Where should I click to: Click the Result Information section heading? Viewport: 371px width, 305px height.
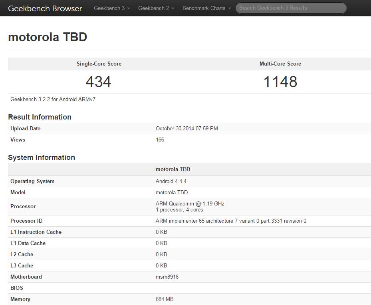coord(40,117)
